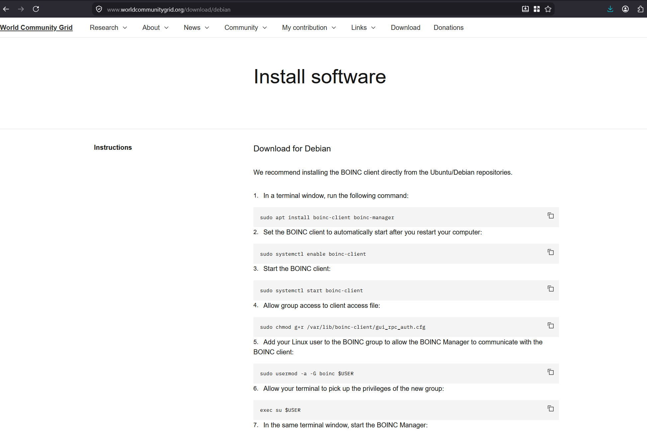The height and width of the screenshot is (435, 647).
Task: Open the grid extensions icon in address bar
Action: pos(537,9)
